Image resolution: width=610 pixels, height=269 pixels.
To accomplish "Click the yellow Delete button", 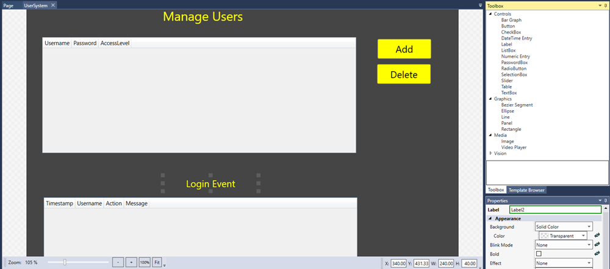I will (404, 74).
